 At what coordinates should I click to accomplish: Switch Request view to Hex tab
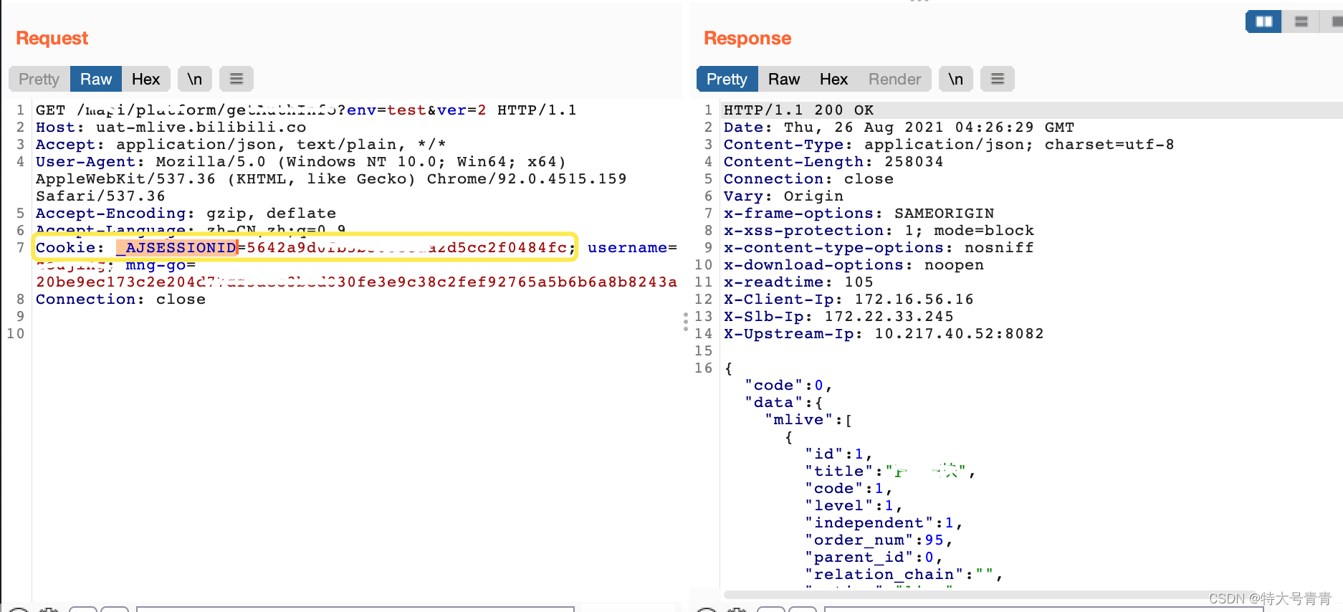[x=145, y=79]
